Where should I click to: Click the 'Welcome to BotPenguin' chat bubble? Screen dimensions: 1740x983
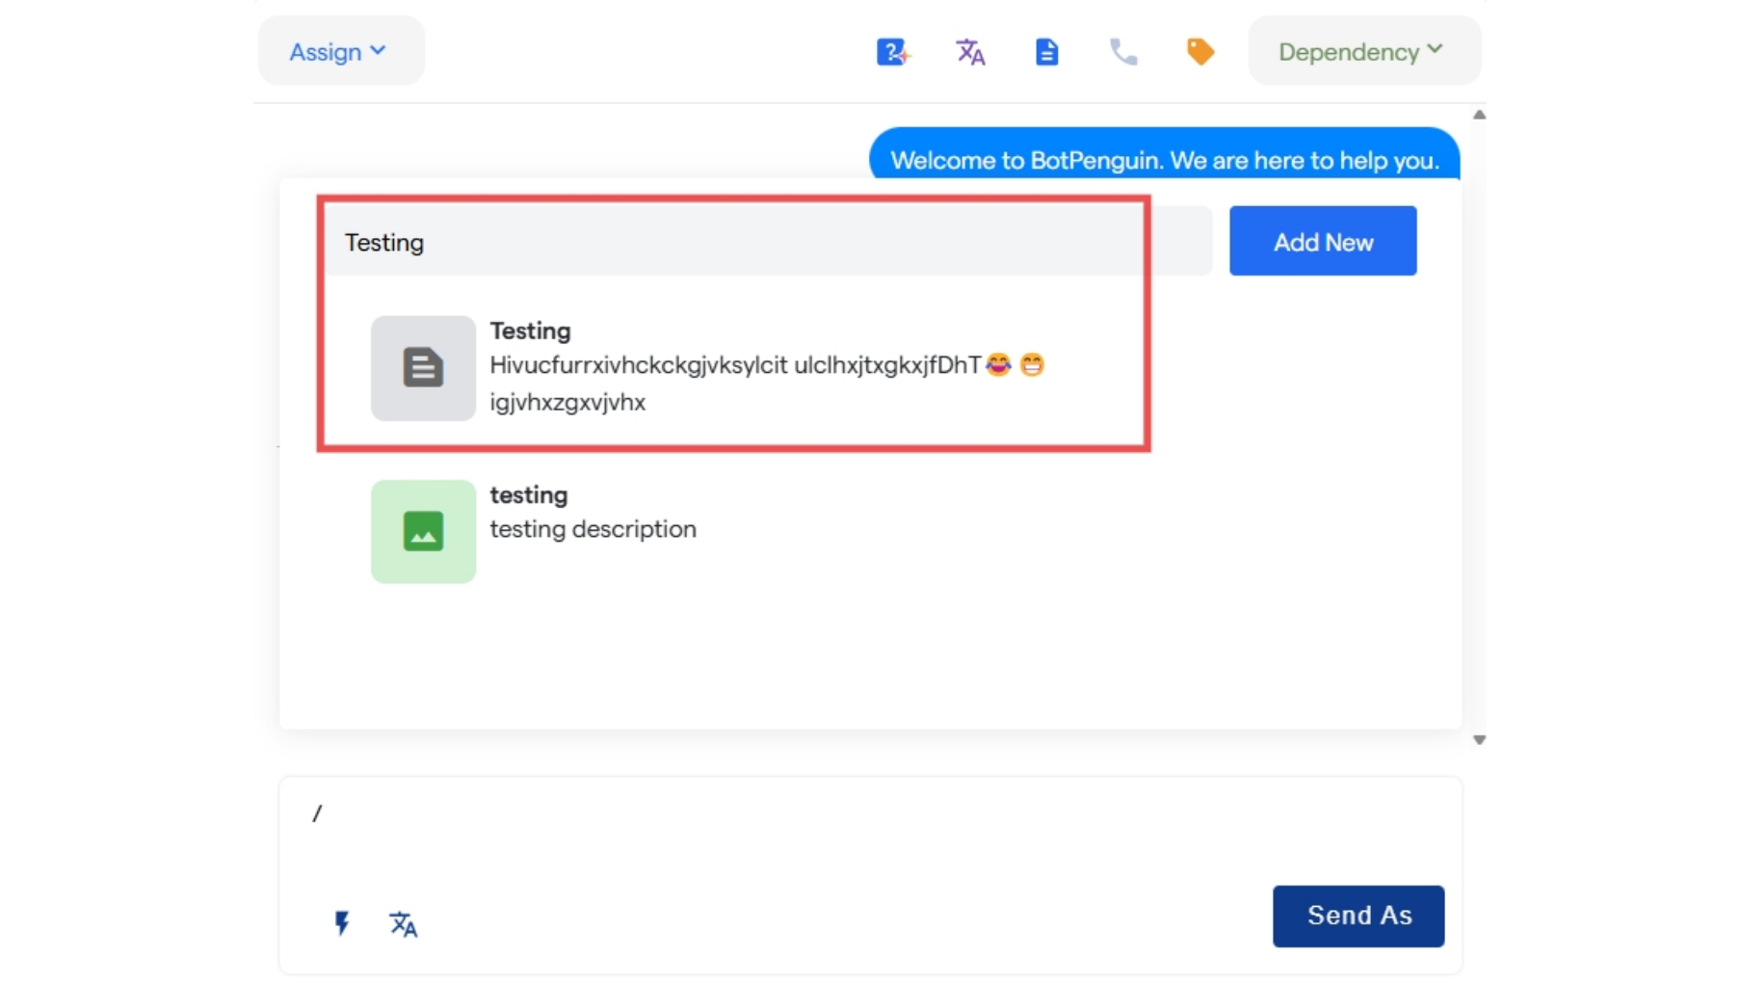[x=1164, y=154]
